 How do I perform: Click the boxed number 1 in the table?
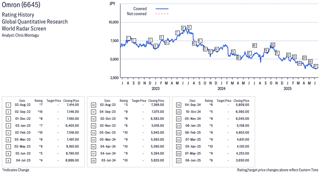(x=8, y=105)
